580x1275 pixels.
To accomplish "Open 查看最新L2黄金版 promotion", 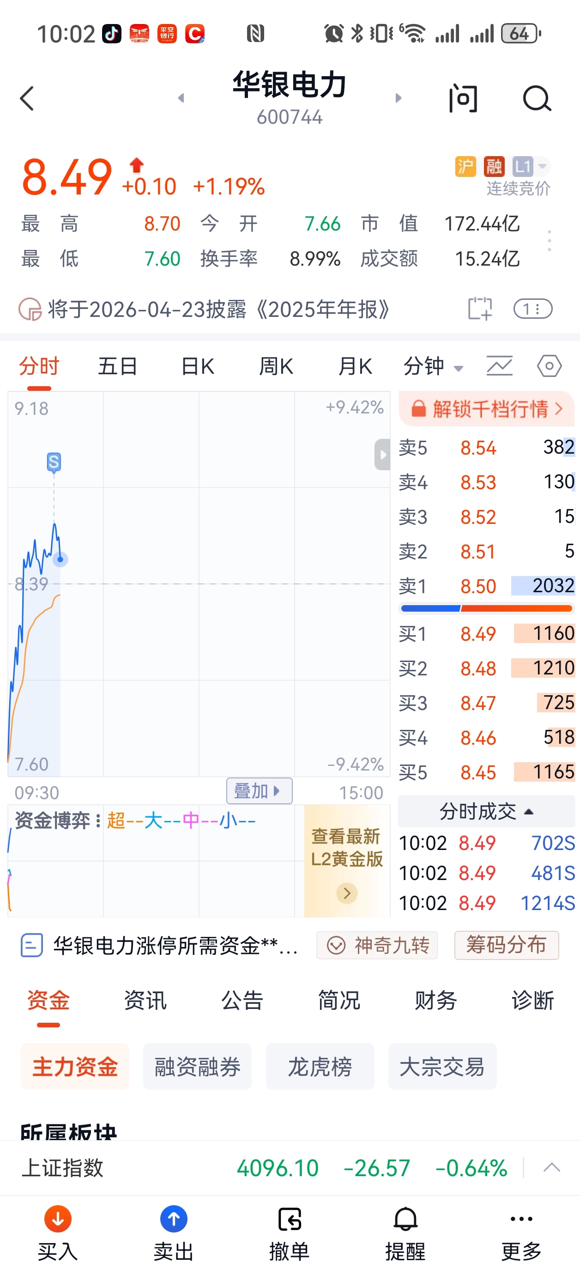I will (x=347, y=861).
